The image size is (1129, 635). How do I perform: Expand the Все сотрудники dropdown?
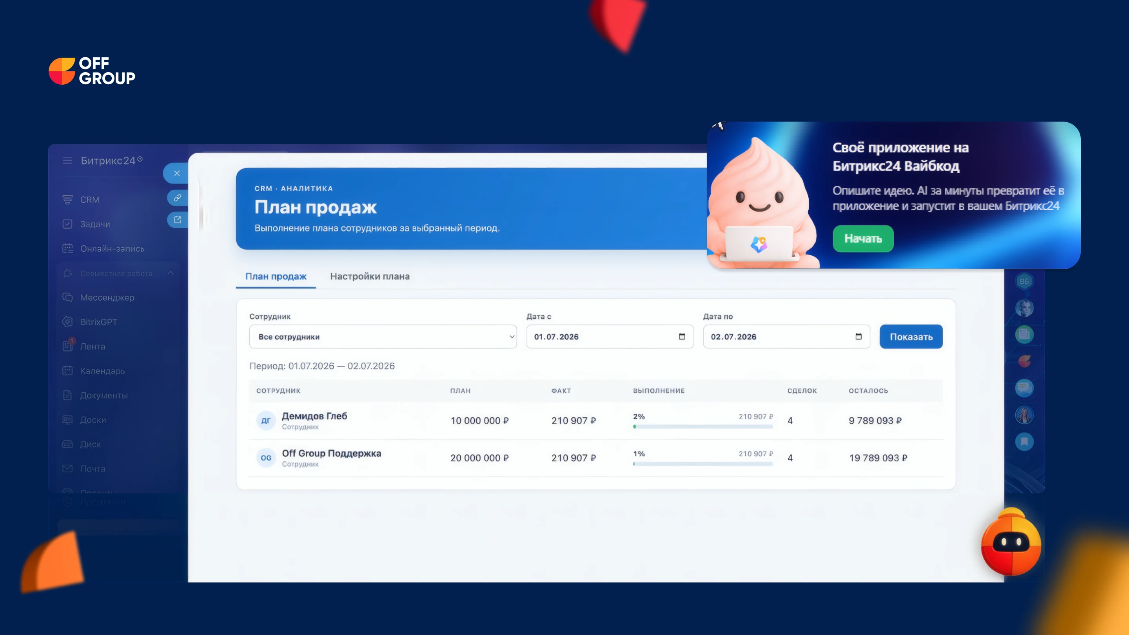coord(383,337)
